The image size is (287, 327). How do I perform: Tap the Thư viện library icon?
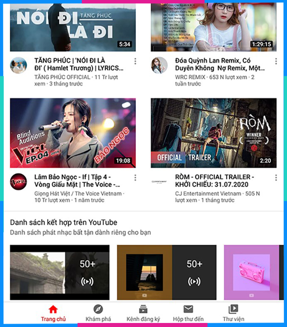[x=233, y=309]
